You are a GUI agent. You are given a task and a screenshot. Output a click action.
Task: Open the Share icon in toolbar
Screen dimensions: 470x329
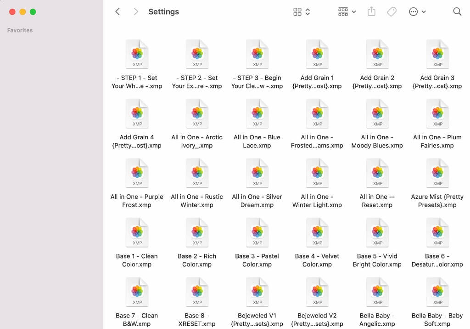[371, 12]
